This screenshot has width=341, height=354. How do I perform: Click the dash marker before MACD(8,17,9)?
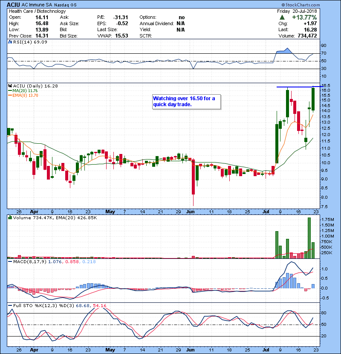click(10, 262)
